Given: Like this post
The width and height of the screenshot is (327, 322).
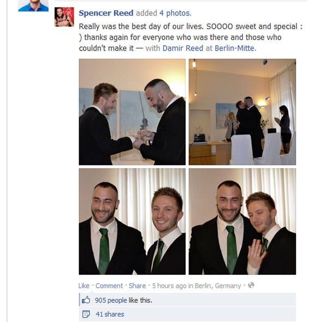Looking at the screenshot, I should tap(84, 286).
